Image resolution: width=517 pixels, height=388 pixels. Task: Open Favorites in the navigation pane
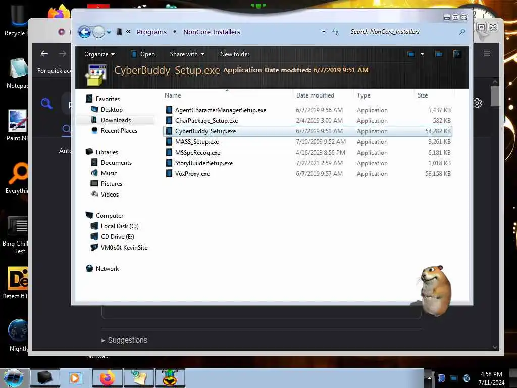tap(108, 99)
